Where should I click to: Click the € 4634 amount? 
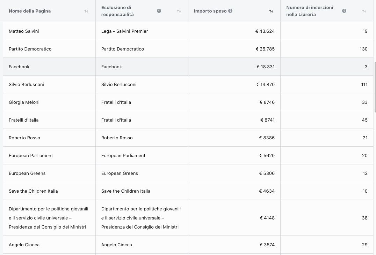coord(267,191)
